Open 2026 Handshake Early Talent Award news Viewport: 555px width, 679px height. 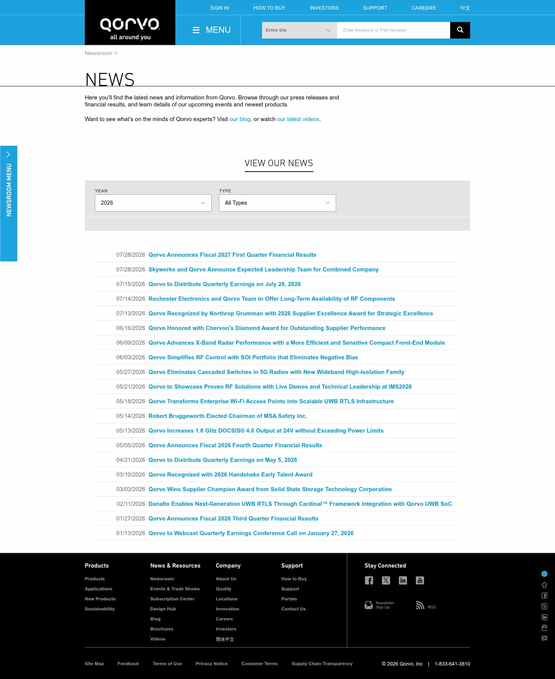(x=230, y=475)
